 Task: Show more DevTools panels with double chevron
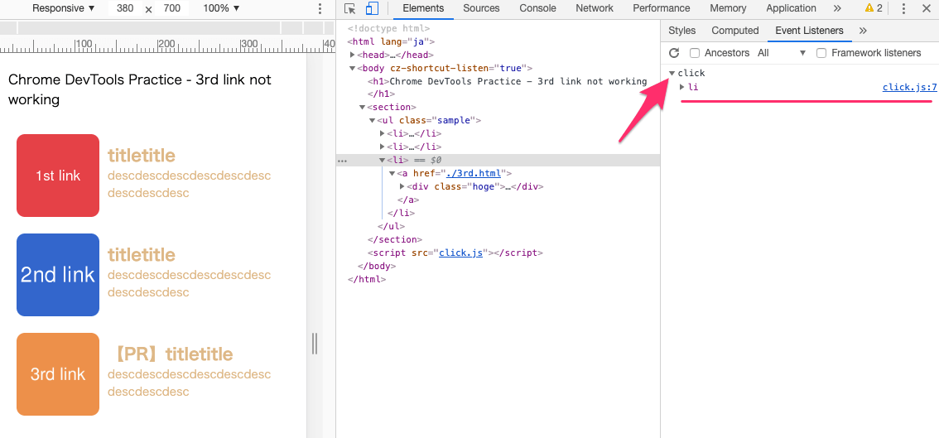pyautogui.click(x=837, y=8)
